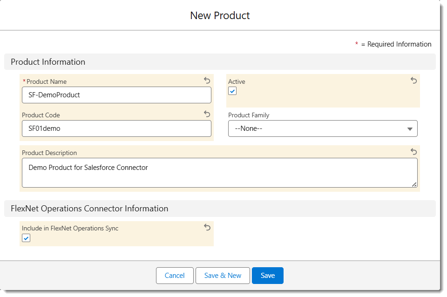Click the Cancel button

[x=175, y=276]
